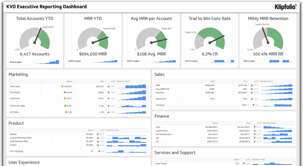The width and height of the screenshot is (303, 166).
Task: Click the up triangle in Overall GM row
Action: tap(252, 99)
